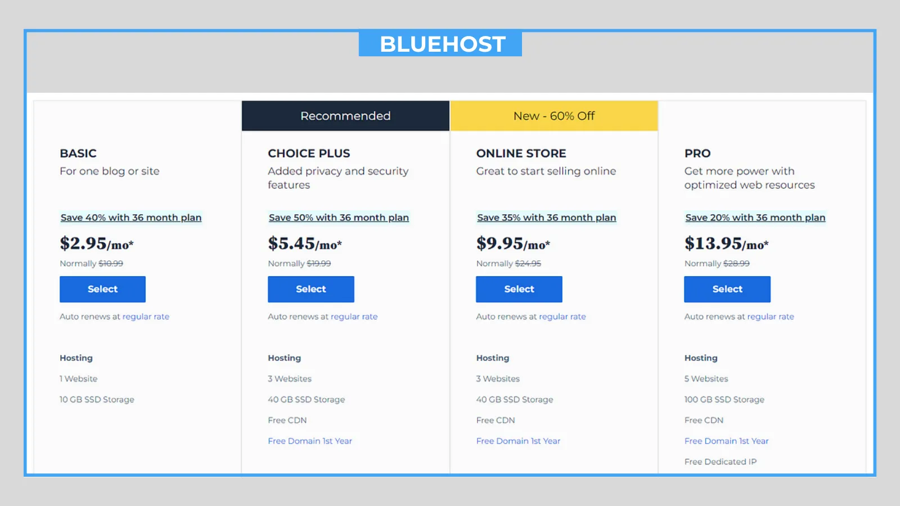Click 'Get more power with optimized' description
The height and width of the screenshot is (506, 900).
tap(749, 178)
